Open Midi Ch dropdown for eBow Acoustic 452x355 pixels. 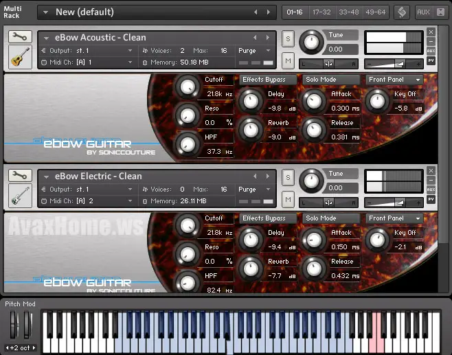(130, 62)
